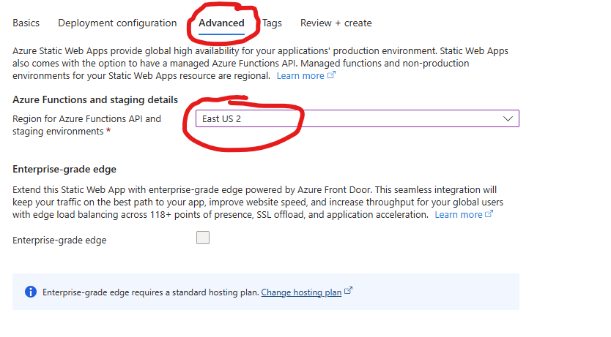Click Learn more link about regional environments

tap(300, 76)
